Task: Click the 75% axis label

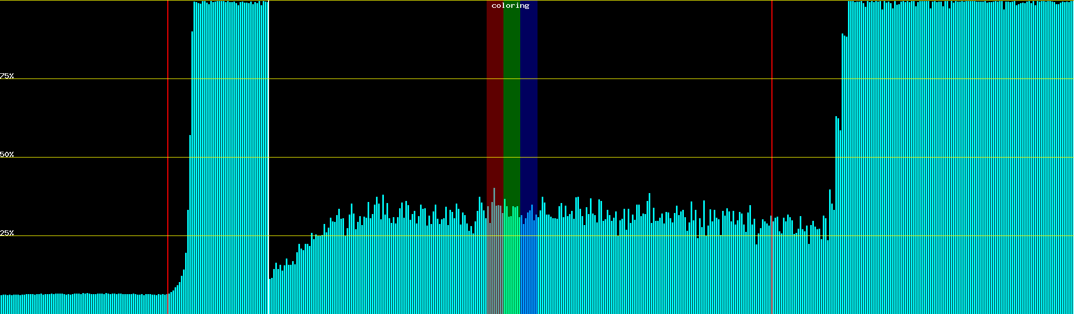Action: point(7,76)
